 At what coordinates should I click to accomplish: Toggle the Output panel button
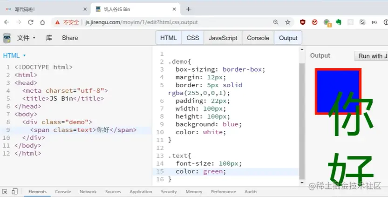(288, 38)
